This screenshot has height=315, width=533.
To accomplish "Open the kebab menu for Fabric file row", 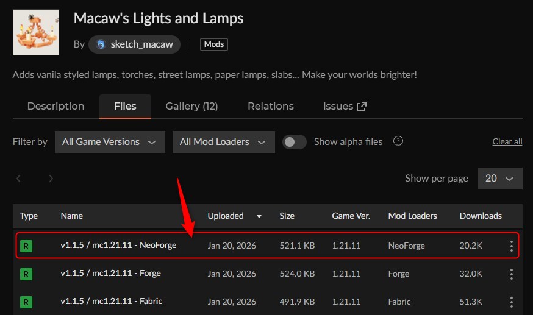I will [x=511, y=302].
